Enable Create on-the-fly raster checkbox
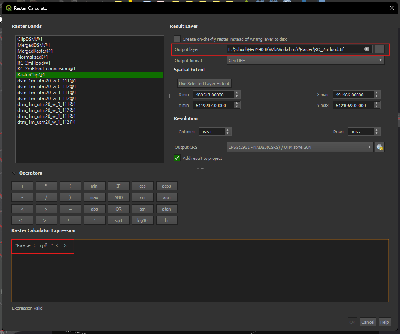 pyautogui.click(x=177, y=39)
